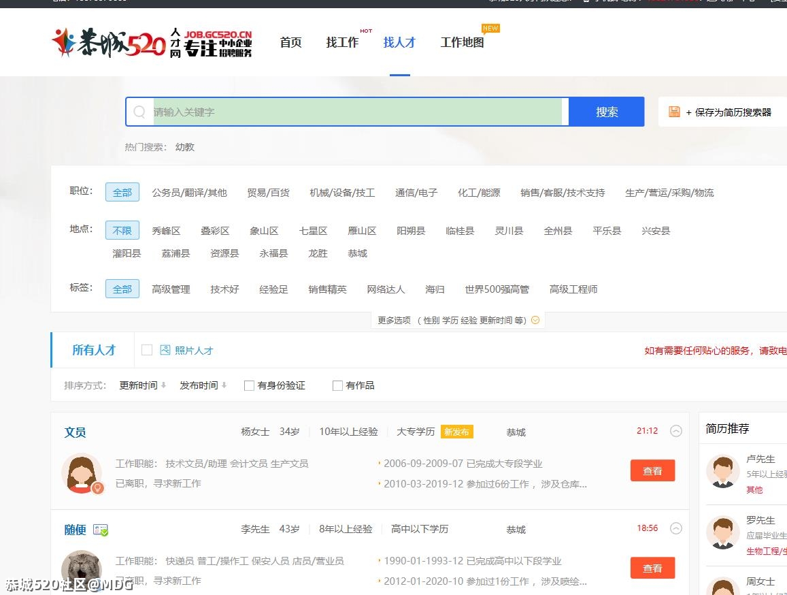Select the 所有人才 tab
This screenshot has height=595, width=787.
coord(94,350)
